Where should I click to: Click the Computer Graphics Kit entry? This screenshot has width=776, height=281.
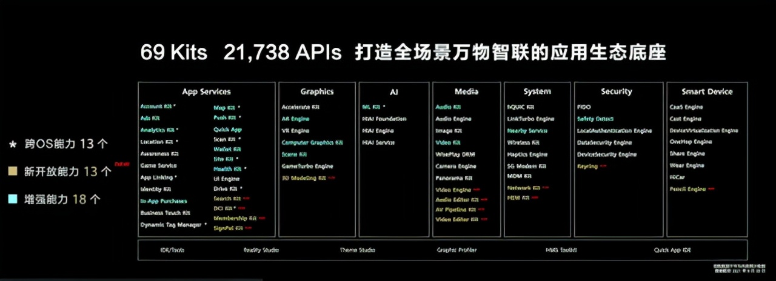tap(312, 142)
